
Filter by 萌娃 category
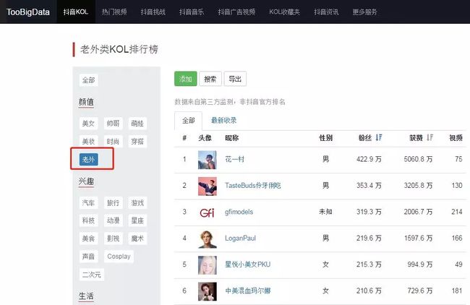(137, 123)
